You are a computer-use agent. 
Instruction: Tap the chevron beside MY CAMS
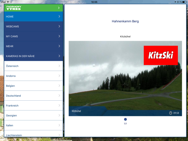[59, 36]
